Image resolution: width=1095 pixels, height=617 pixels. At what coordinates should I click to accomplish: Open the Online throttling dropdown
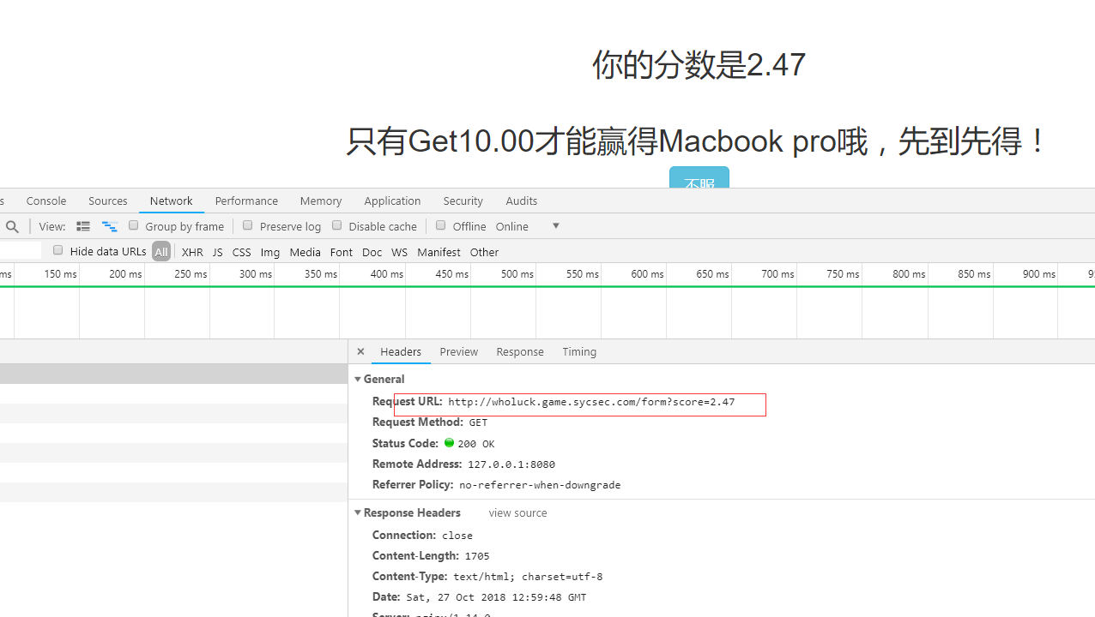(x=528, y=226)
